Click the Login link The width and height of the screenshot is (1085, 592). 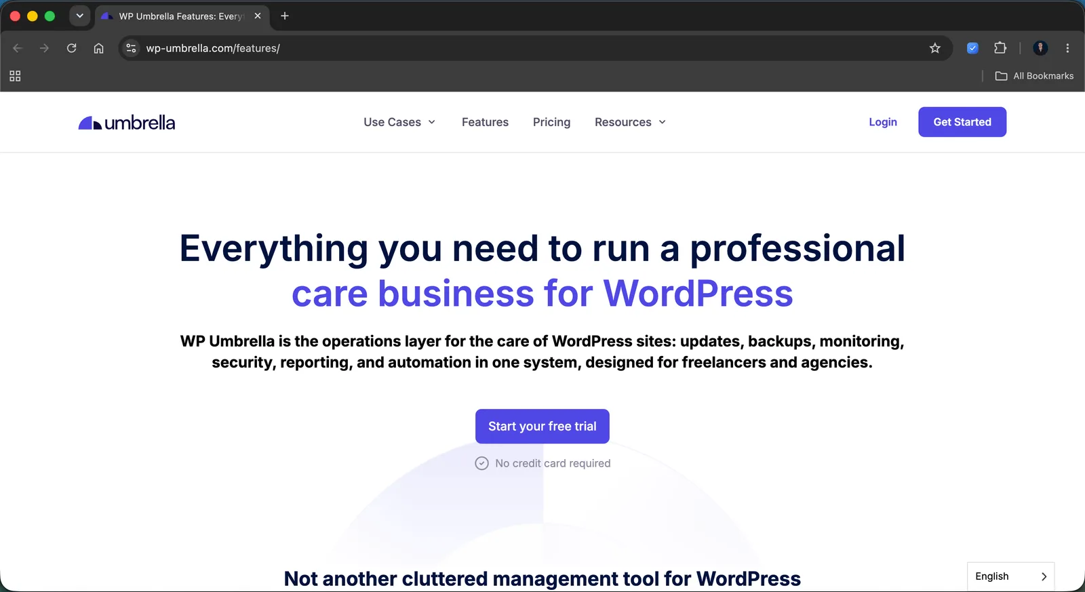(x=883, y=122)
